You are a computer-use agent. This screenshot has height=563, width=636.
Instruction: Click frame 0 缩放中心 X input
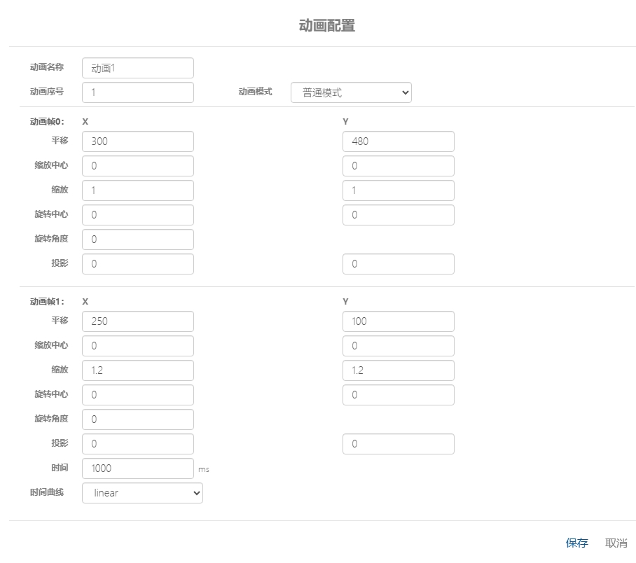tap(137, 166)
